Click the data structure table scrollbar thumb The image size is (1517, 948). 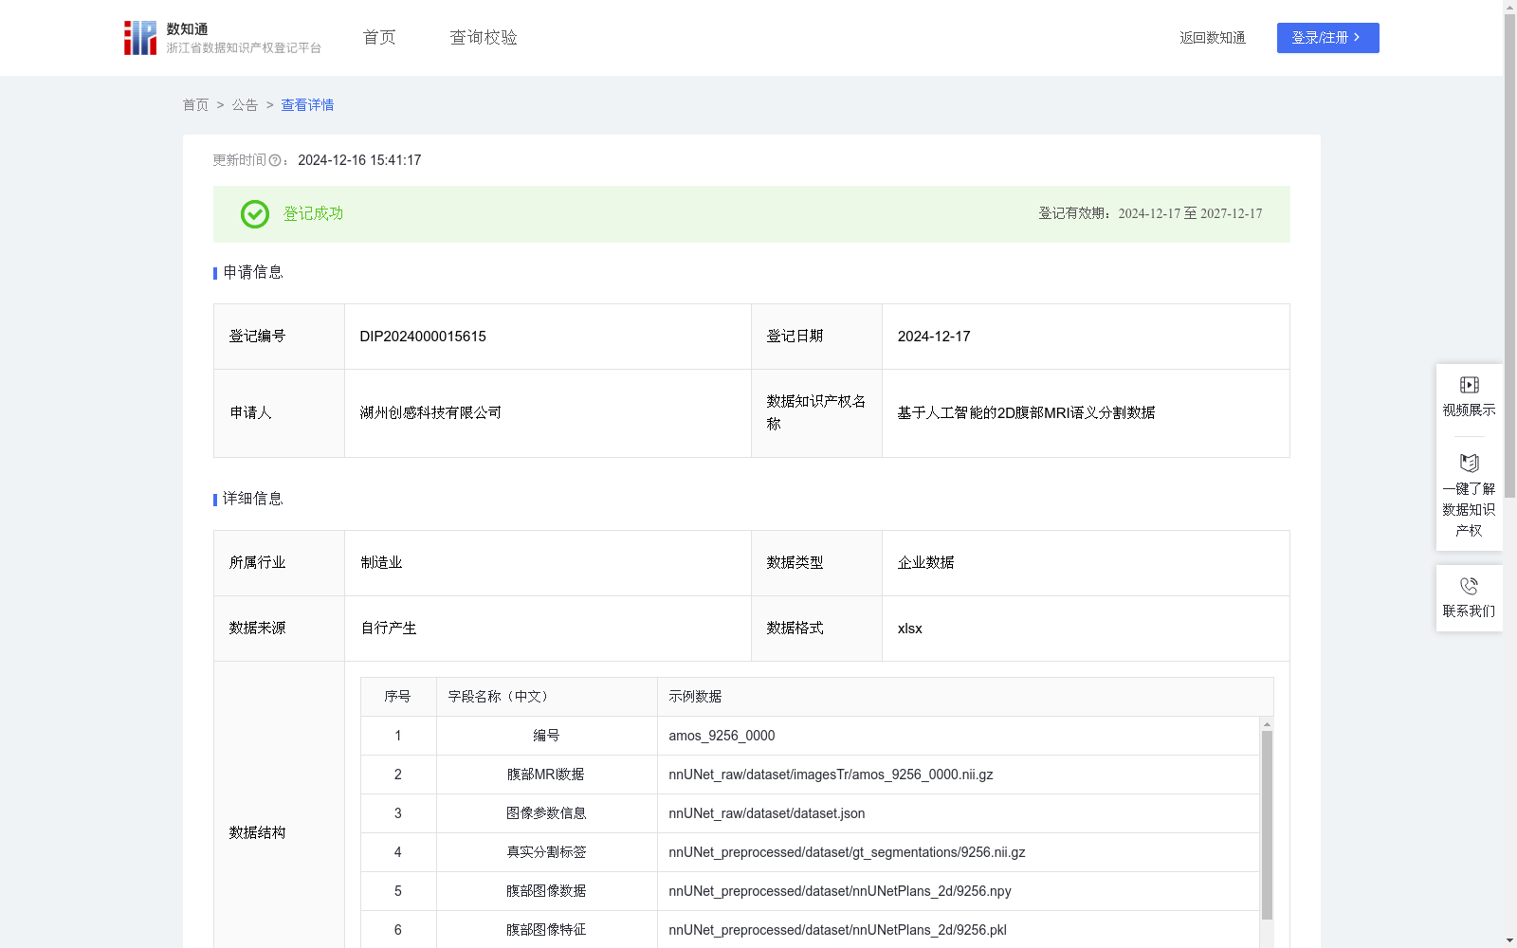(1267, 825)
